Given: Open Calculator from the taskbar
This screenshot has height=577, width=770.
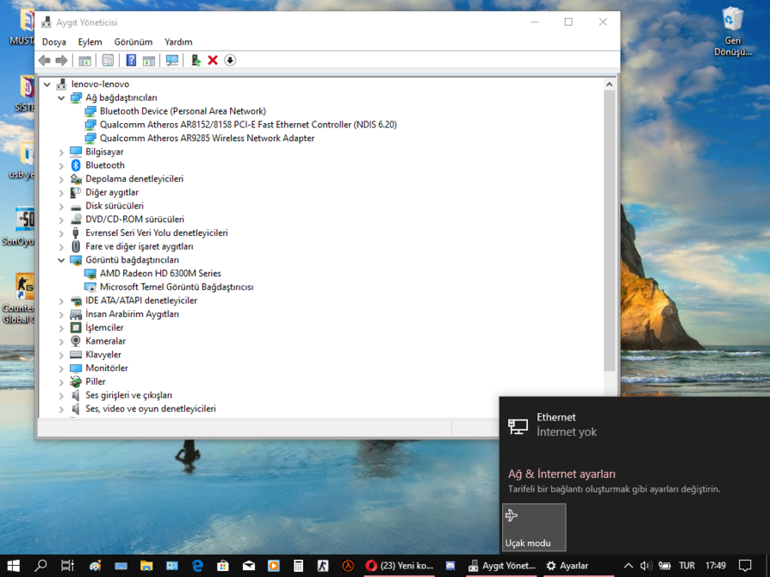Looking at the screenshot, I should tap(298, 566).
